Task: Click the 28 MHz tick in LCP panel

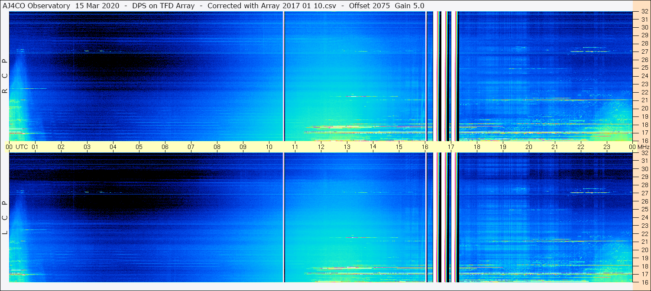Action: coord(644,185)
